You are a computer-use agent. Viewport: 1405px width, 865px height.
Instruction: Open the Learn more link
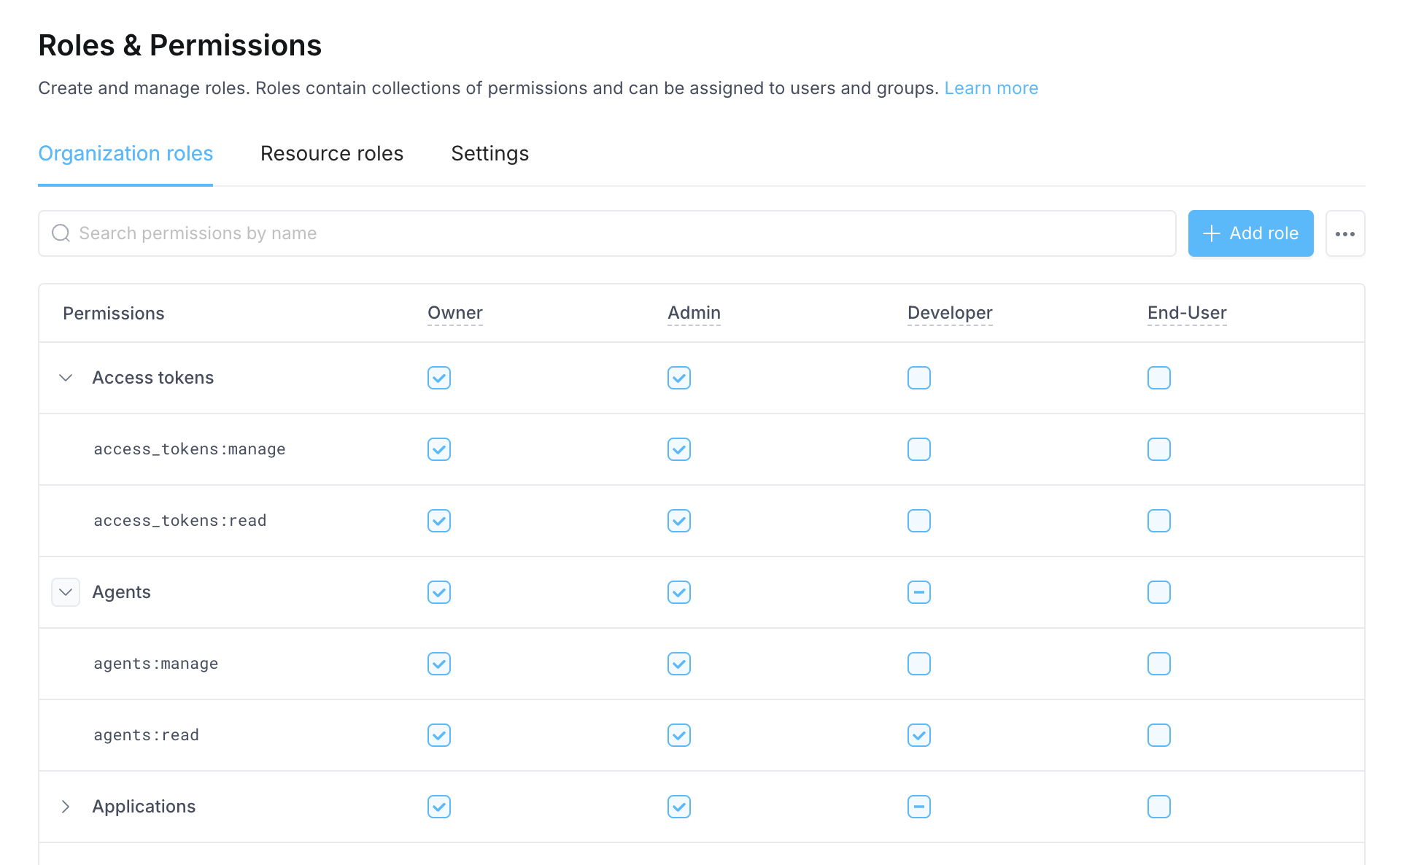click(x=991, y=88)
